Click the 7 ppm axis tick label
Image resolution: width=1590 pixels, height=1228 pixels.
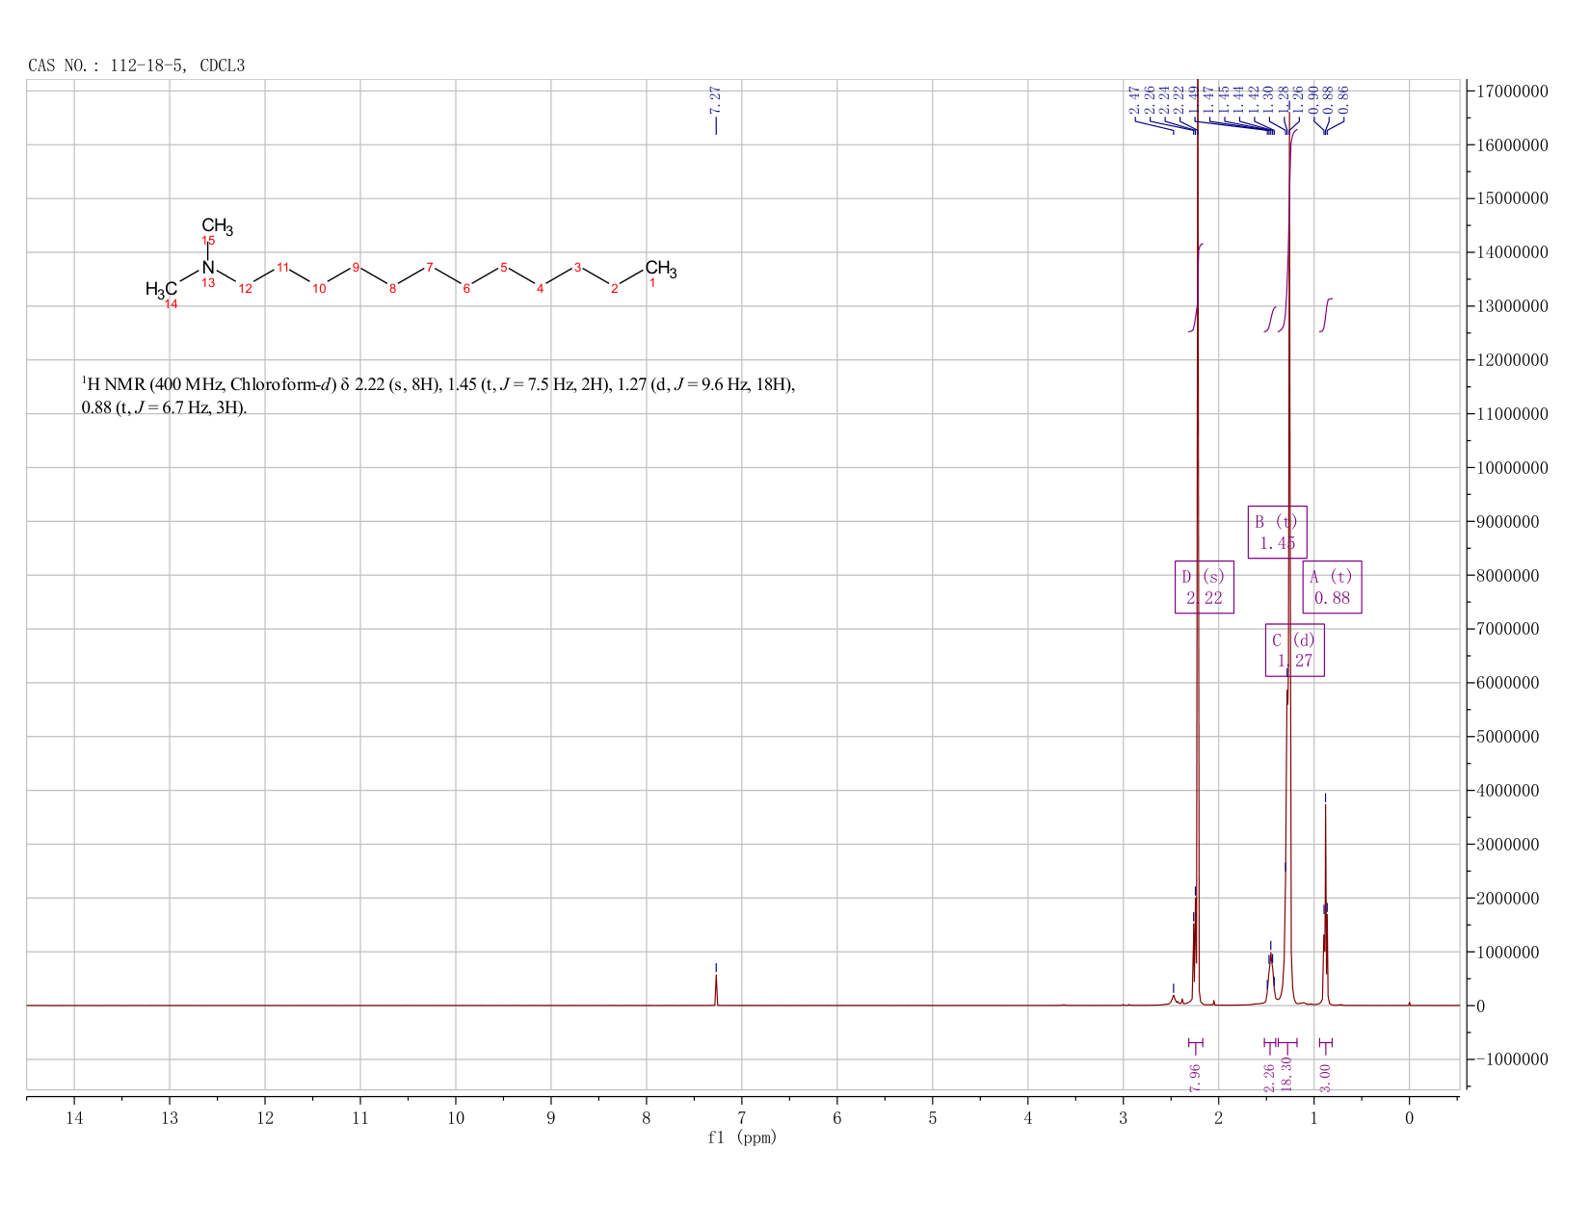[x=742, y=1117]
